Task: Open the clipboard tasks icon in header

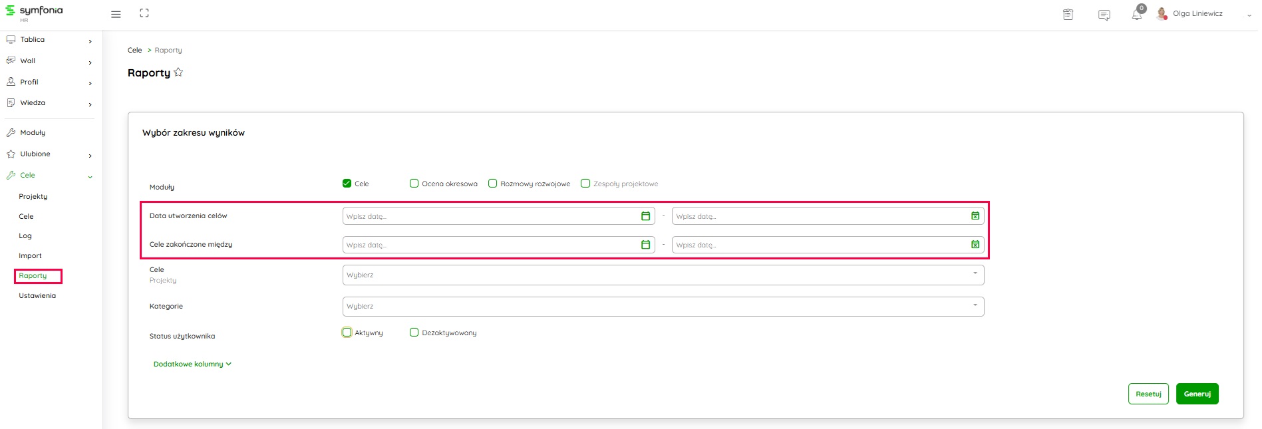Action: 1068,15
